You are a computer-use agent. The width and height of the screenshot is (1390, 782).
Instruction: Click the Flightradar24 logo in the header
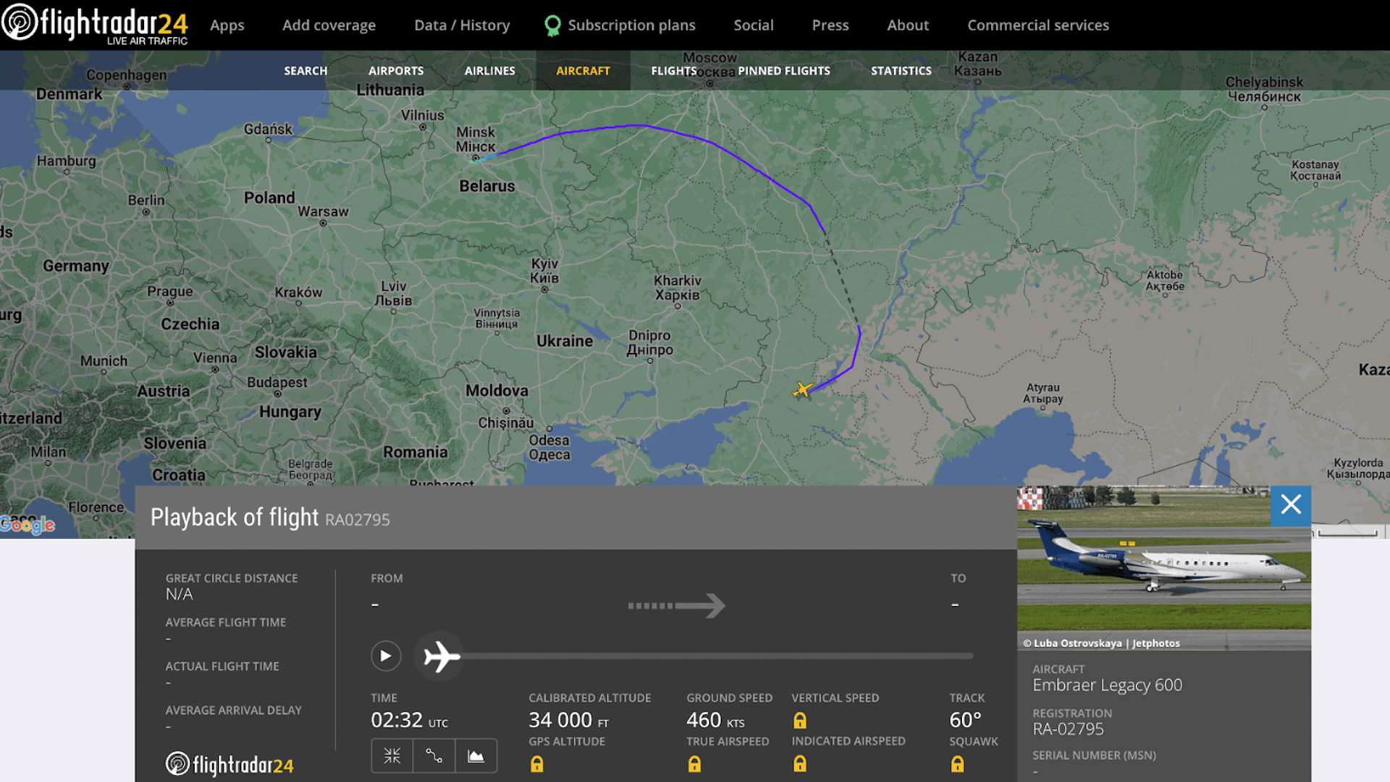[x=96, y=24]
